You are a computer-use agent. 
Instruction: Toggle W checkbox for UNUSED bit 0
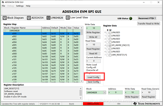coord(110,33)
